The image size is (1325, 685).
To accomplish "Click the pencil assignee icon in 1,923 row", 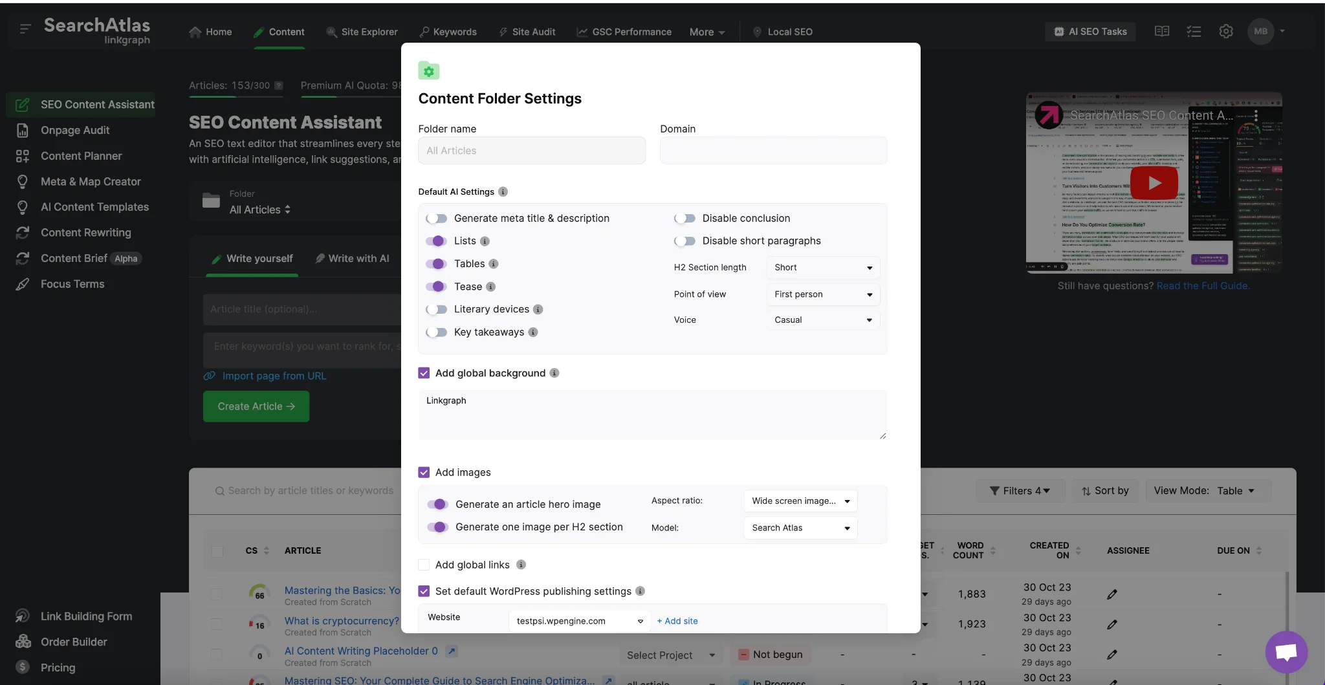I will (1111, 624).
